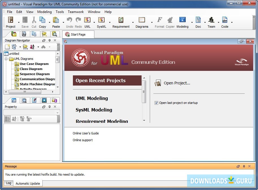The width and height of the screenshot is (258, 190).
Task: Click the Cut scissors icon
Action: coord(34,20)
